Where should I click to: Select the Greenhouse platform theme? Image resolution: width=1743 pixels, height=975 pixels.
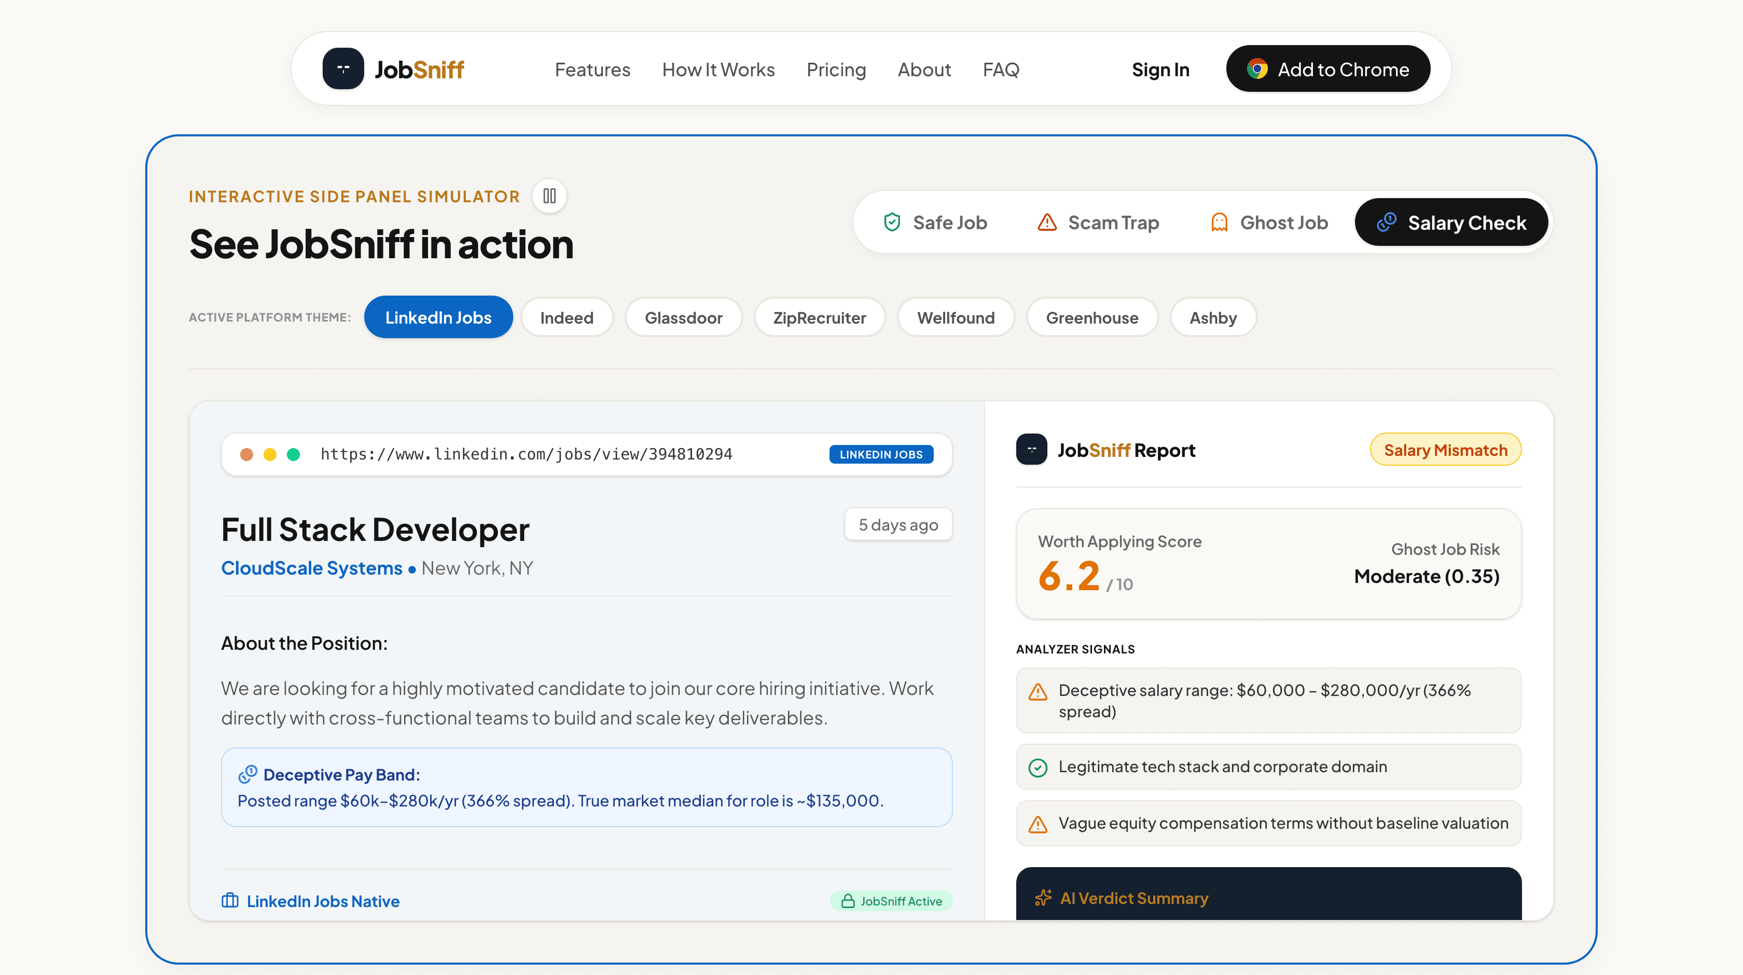[x=1092, y=317]
